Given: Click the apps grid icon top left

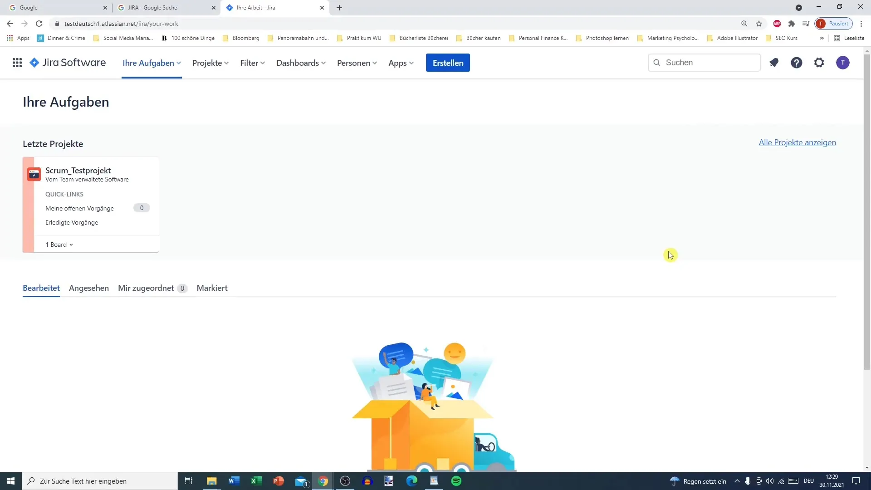Looking at the screenshot, I should [17, 62].
